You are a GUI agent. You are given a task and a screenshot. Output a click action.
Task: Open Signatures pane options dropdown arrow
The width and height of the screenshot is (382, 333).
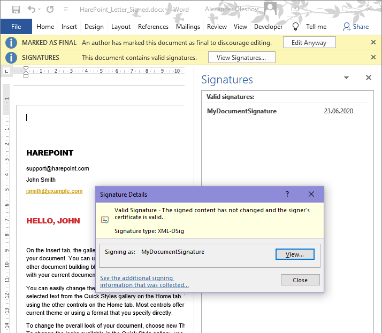pyautogui.click(x=346, y=78)
